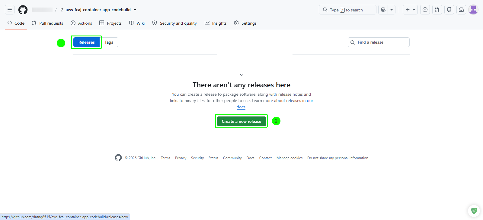Open Copilot chat icon in header

click(x=383, y=10)
